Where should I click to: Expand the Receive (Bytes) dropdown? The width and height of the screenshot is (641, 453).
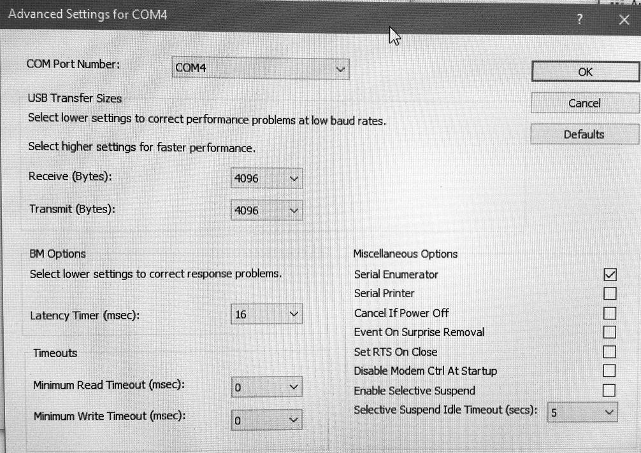[266, 178]
